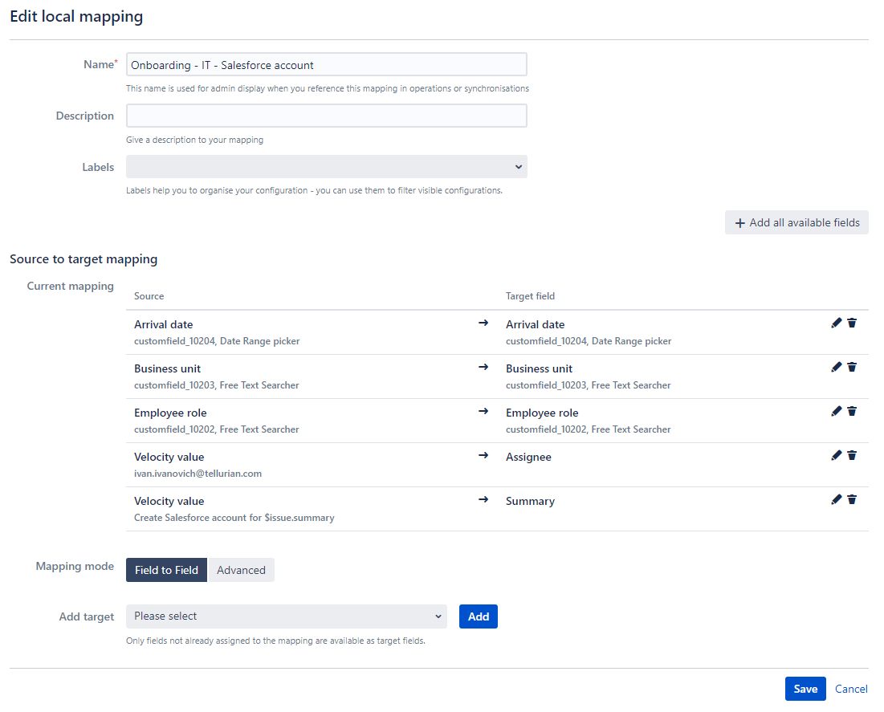Open the Labels dropdown
884x712 pixels.
(326, 166)
